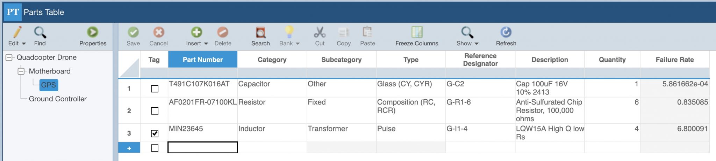The height and width of the screenshot is (161, 716).
Task: Sort by the Failure Rate column header
Action: (x=675, y=60)
